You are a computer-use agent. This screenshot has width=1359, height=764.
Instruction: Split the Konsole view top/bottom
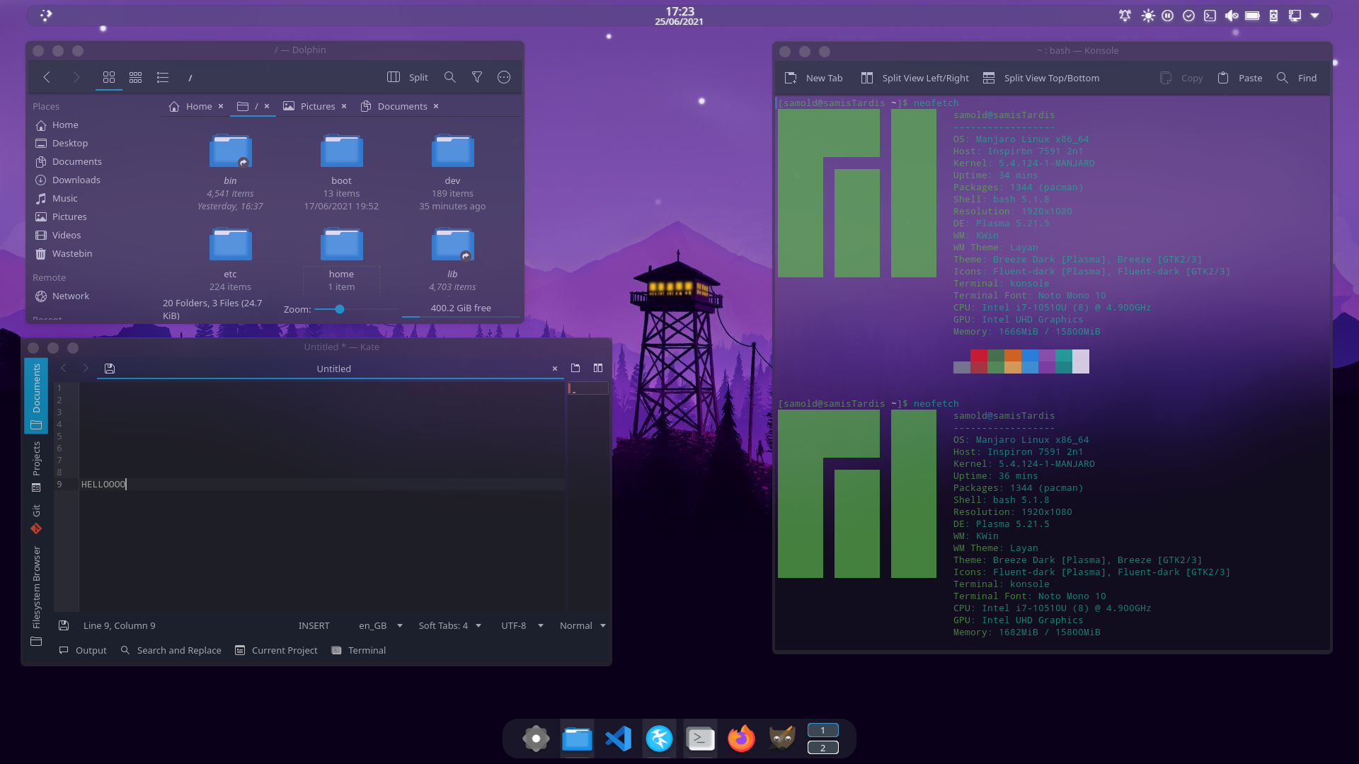tap(1040, 78)
